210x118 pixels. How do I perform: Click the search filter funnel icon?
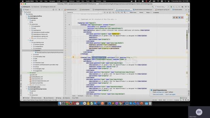pyautogui.click(x=125, y=12)
